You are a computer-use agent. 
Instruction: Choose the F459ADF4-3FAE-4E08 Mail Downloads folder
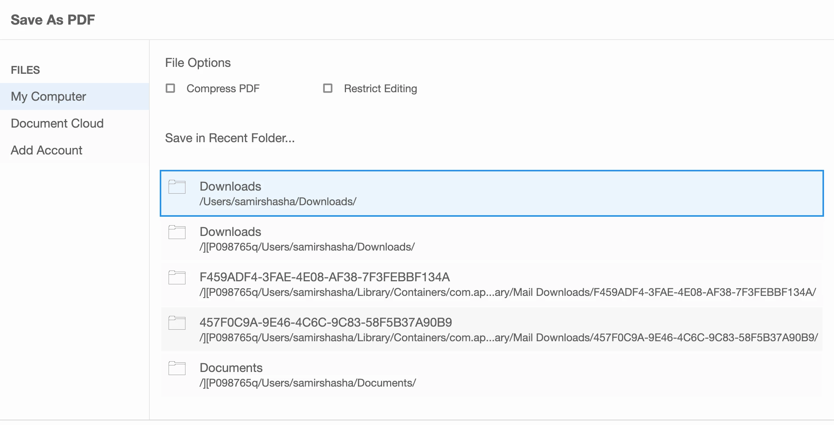491,284
